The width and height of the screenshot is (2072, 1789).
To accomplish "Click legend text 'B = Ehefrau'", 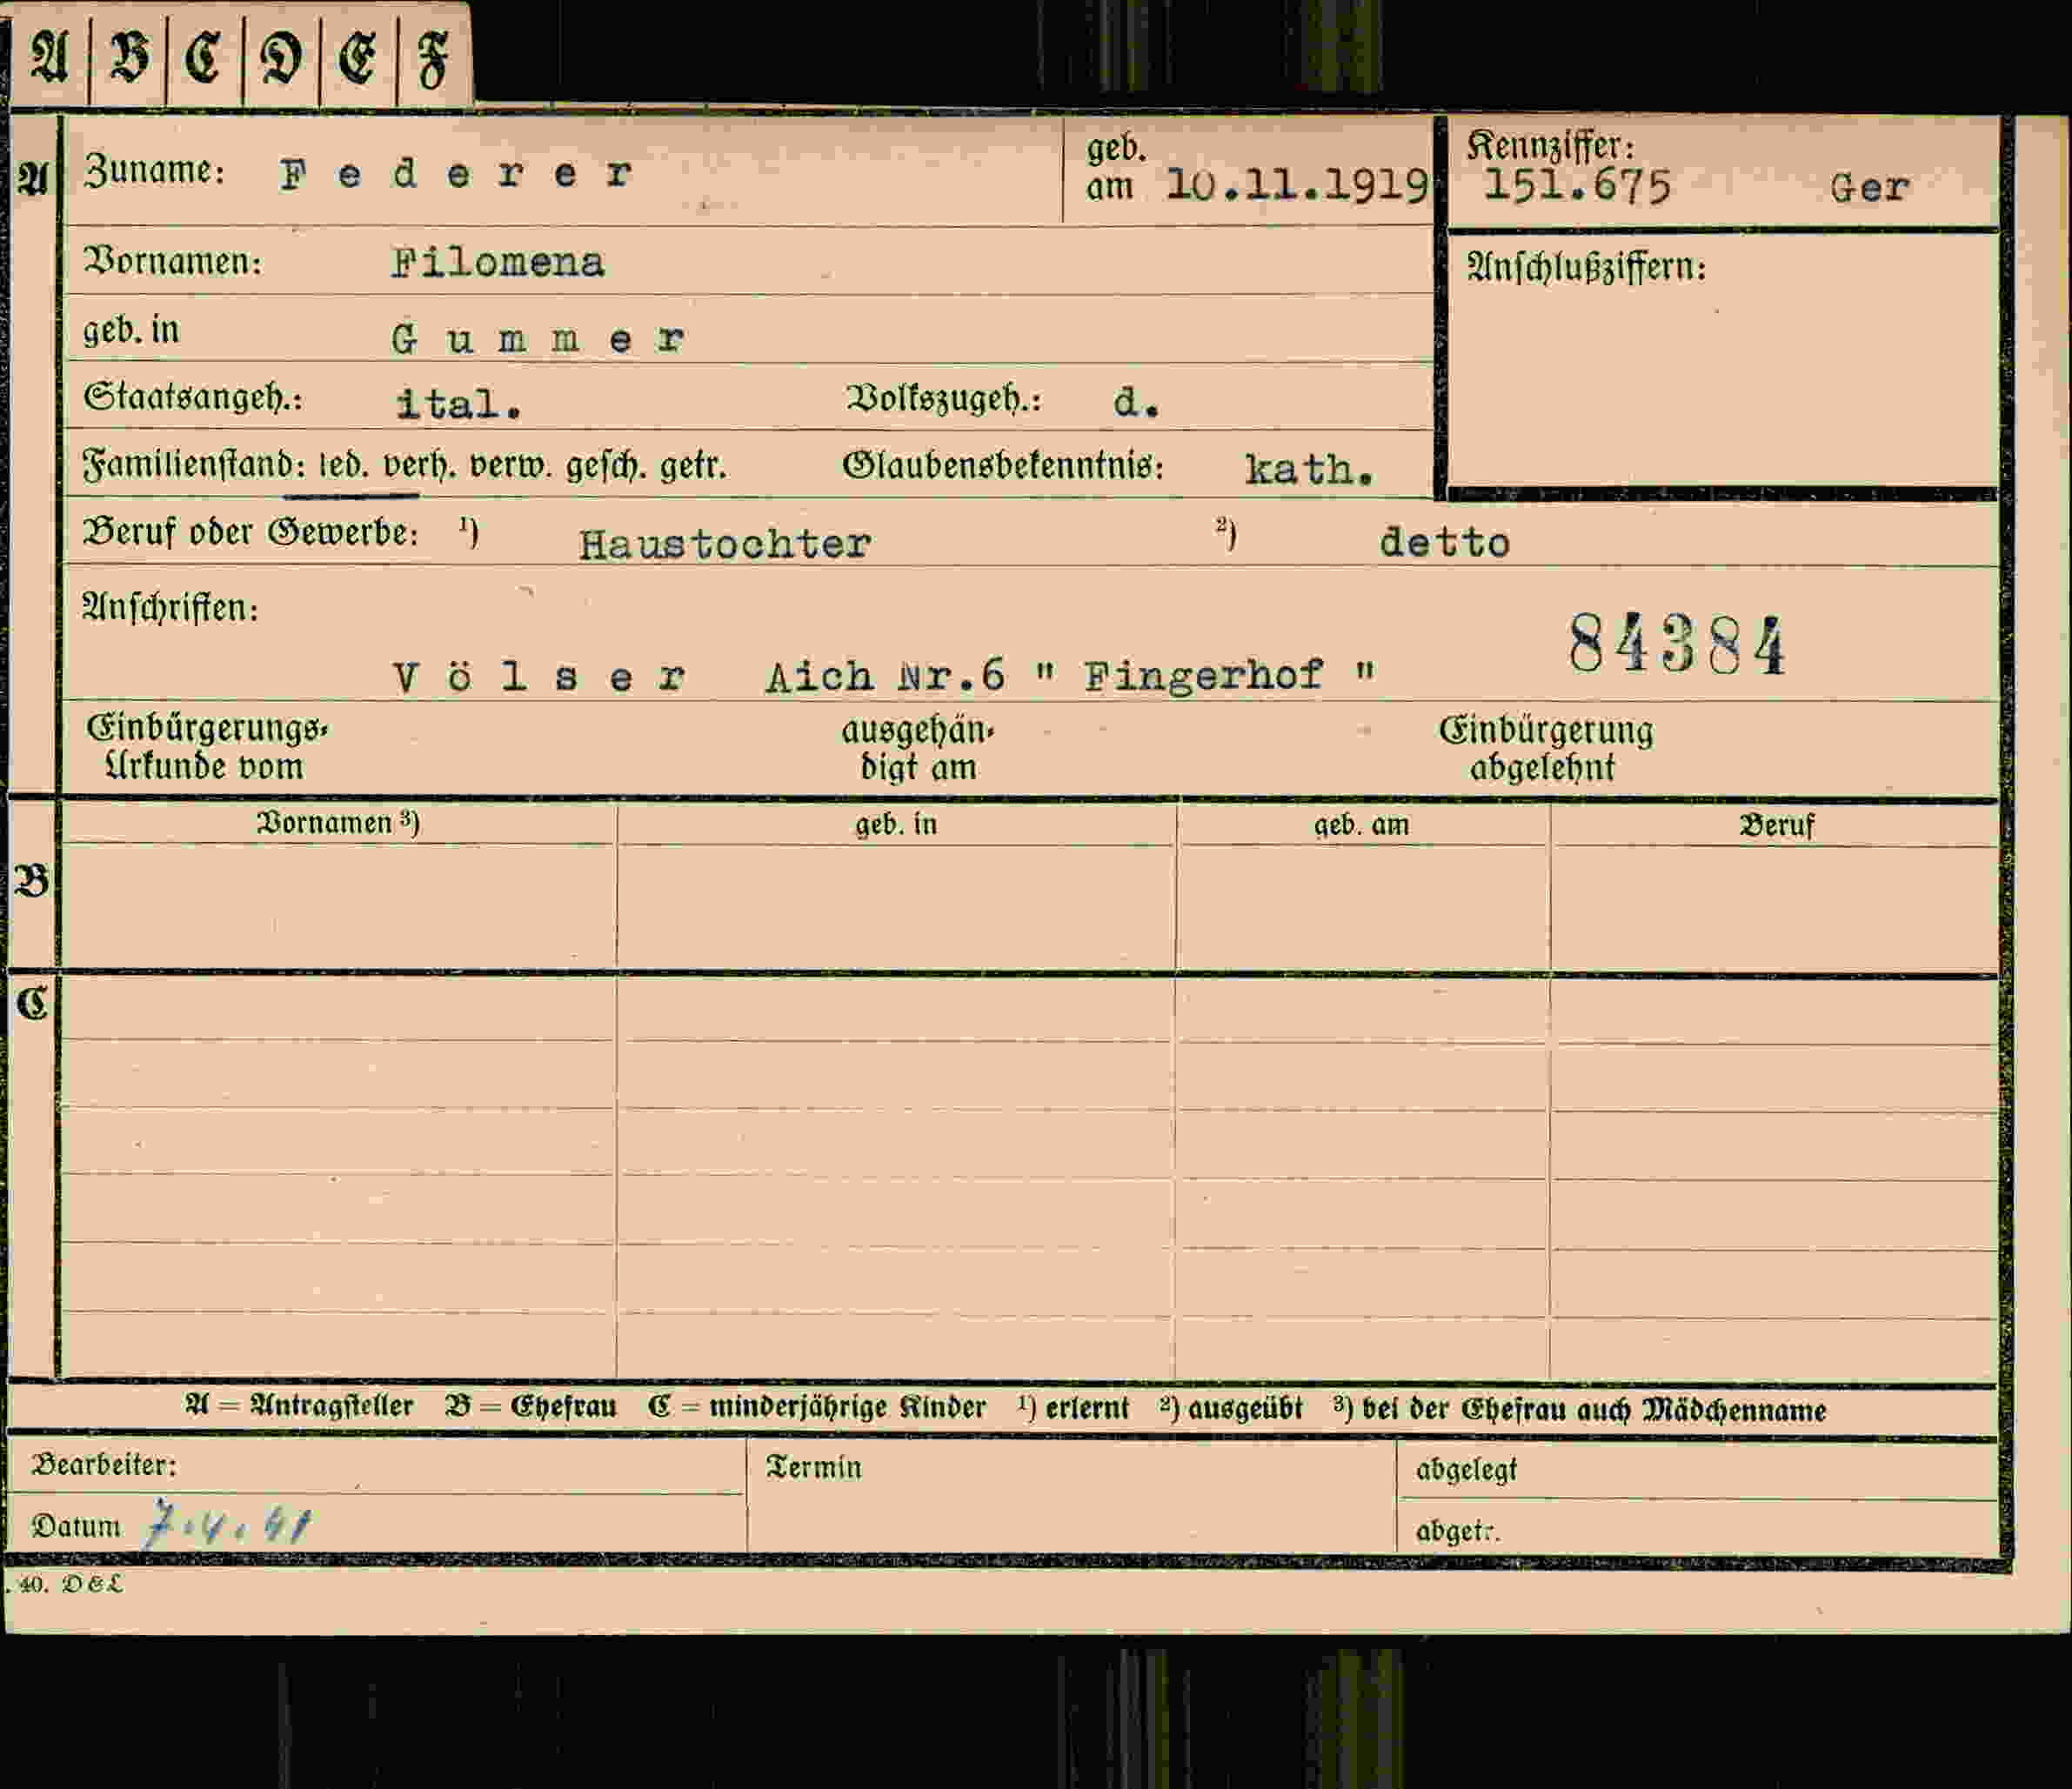I will point(531,1407).
